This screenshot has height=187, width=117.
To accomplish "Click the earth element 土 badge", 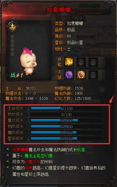I will (12, 26).
